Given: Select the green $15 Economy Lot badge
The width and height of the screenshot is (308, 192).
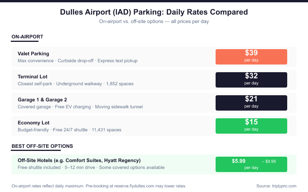Looking at the screenshot, I should (251, 126).
